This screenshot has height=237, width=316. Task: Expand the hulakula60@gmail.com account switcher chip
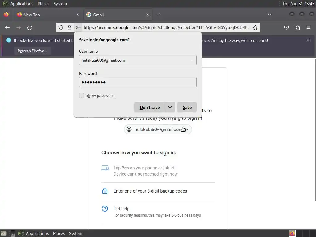158,129
